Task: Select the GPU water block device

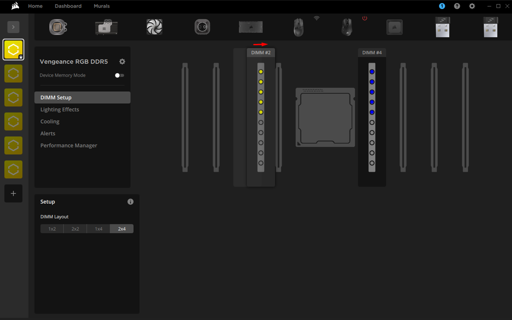Action: pos(107,27)
